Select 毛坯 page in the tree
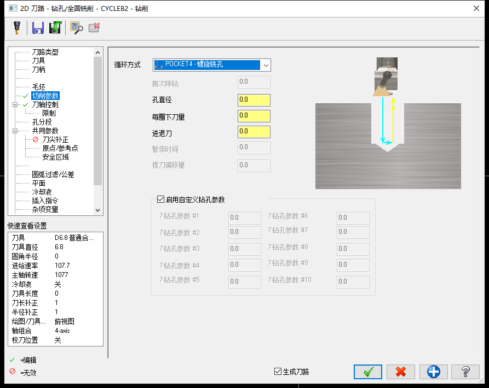This screenshot has height=388, width=489. 39,87
